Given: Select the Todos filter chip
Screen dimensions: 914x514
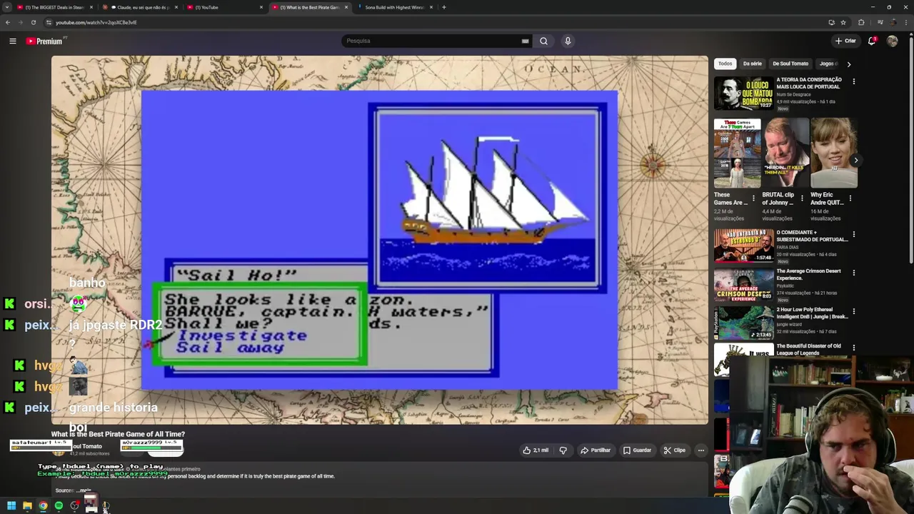Looking at the screenshot, I should tap(725, 64).
